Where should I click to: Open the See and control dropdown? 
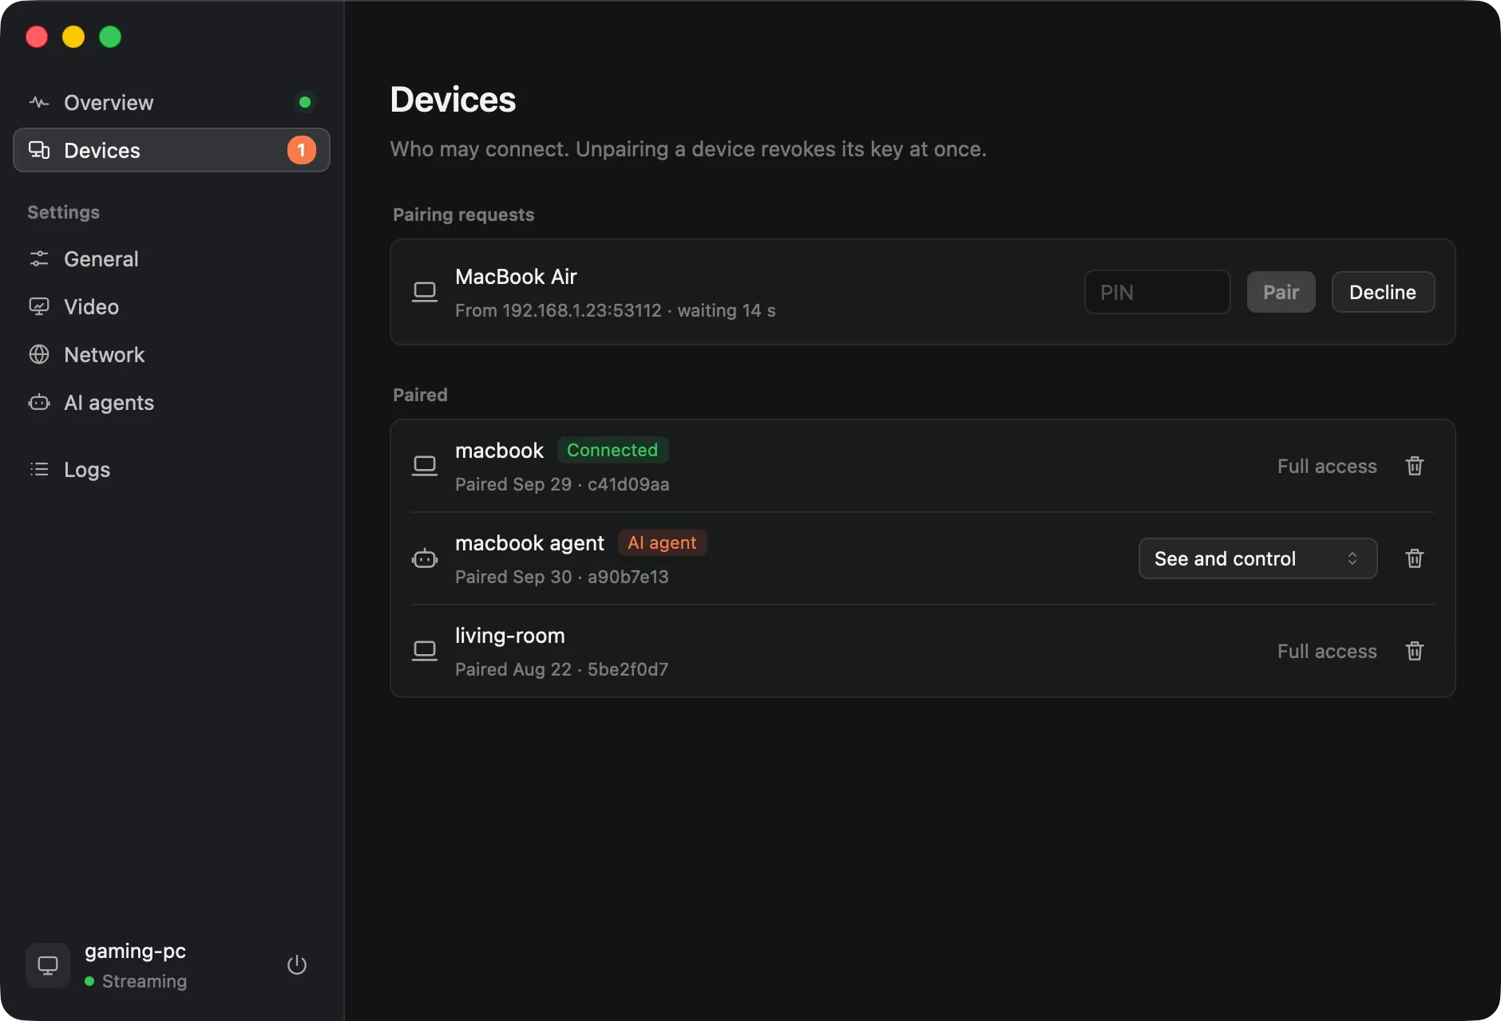pos(1257,558)
